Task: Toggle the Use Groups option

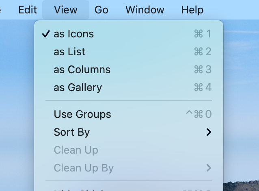Action: click(129, 114)
